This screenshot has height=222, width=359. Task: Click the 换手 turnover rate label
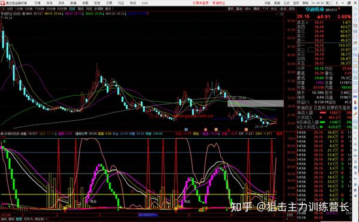[x=301, y=93]
